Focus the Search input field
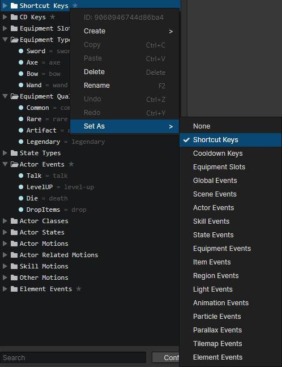Screen dimensions: 282x367 (x=73, y=357)
